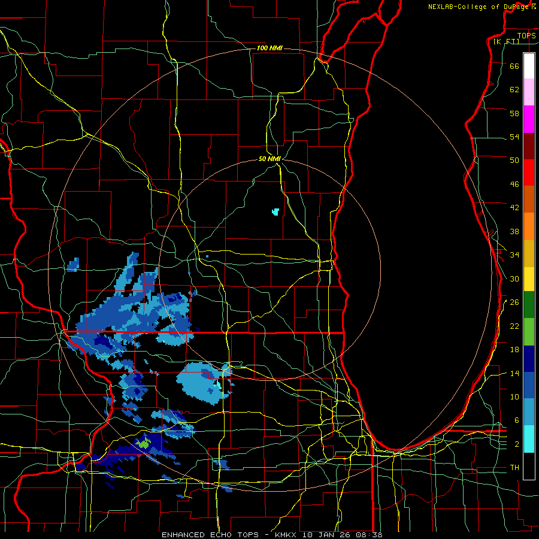Viewport: 539px width, 539px height.
Task: Click the 'TOPS' legend heading
Action: coord(526,35)
